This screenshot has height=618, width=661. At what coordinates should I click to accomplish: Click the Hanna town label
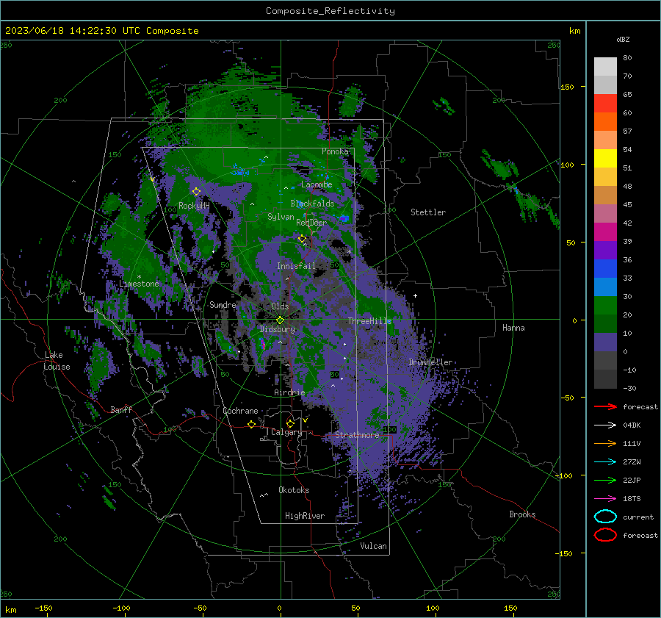coord(513,328)
